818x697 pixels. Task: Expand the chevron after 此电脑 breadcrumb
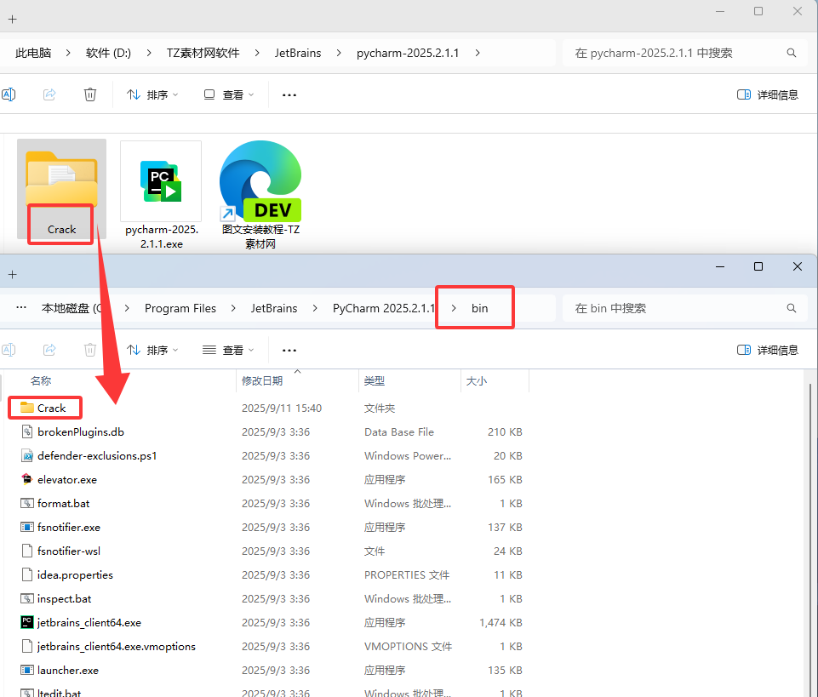pos(68,53)
